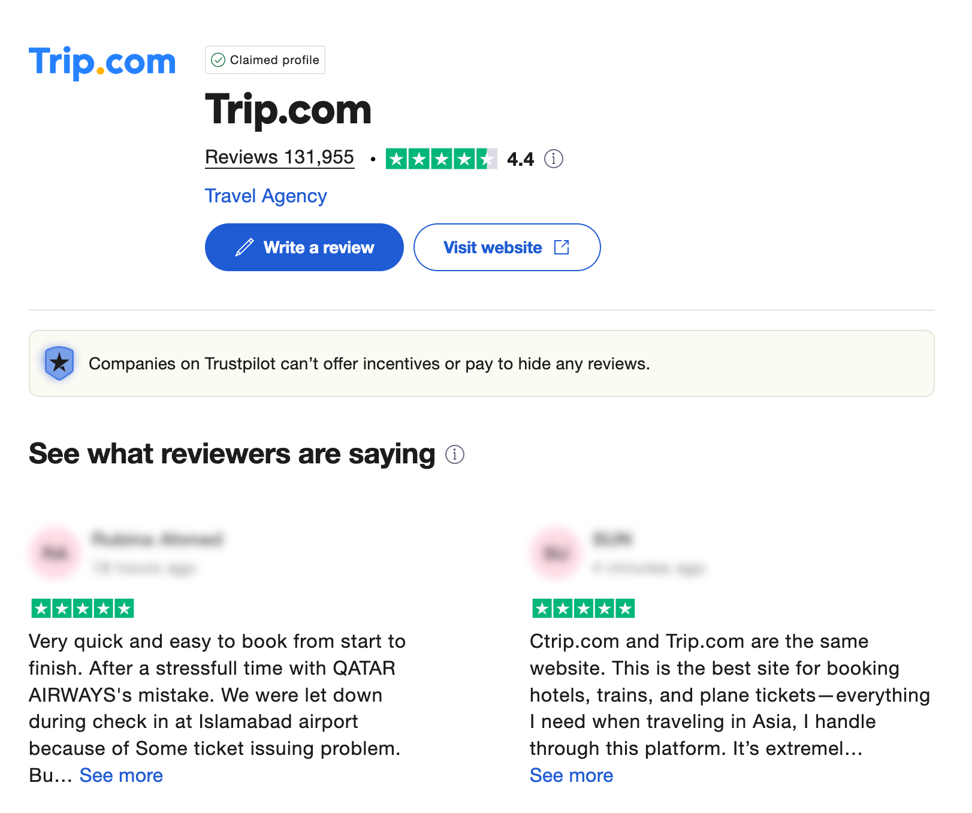Click the Trustpilot shield star icon

59,363
